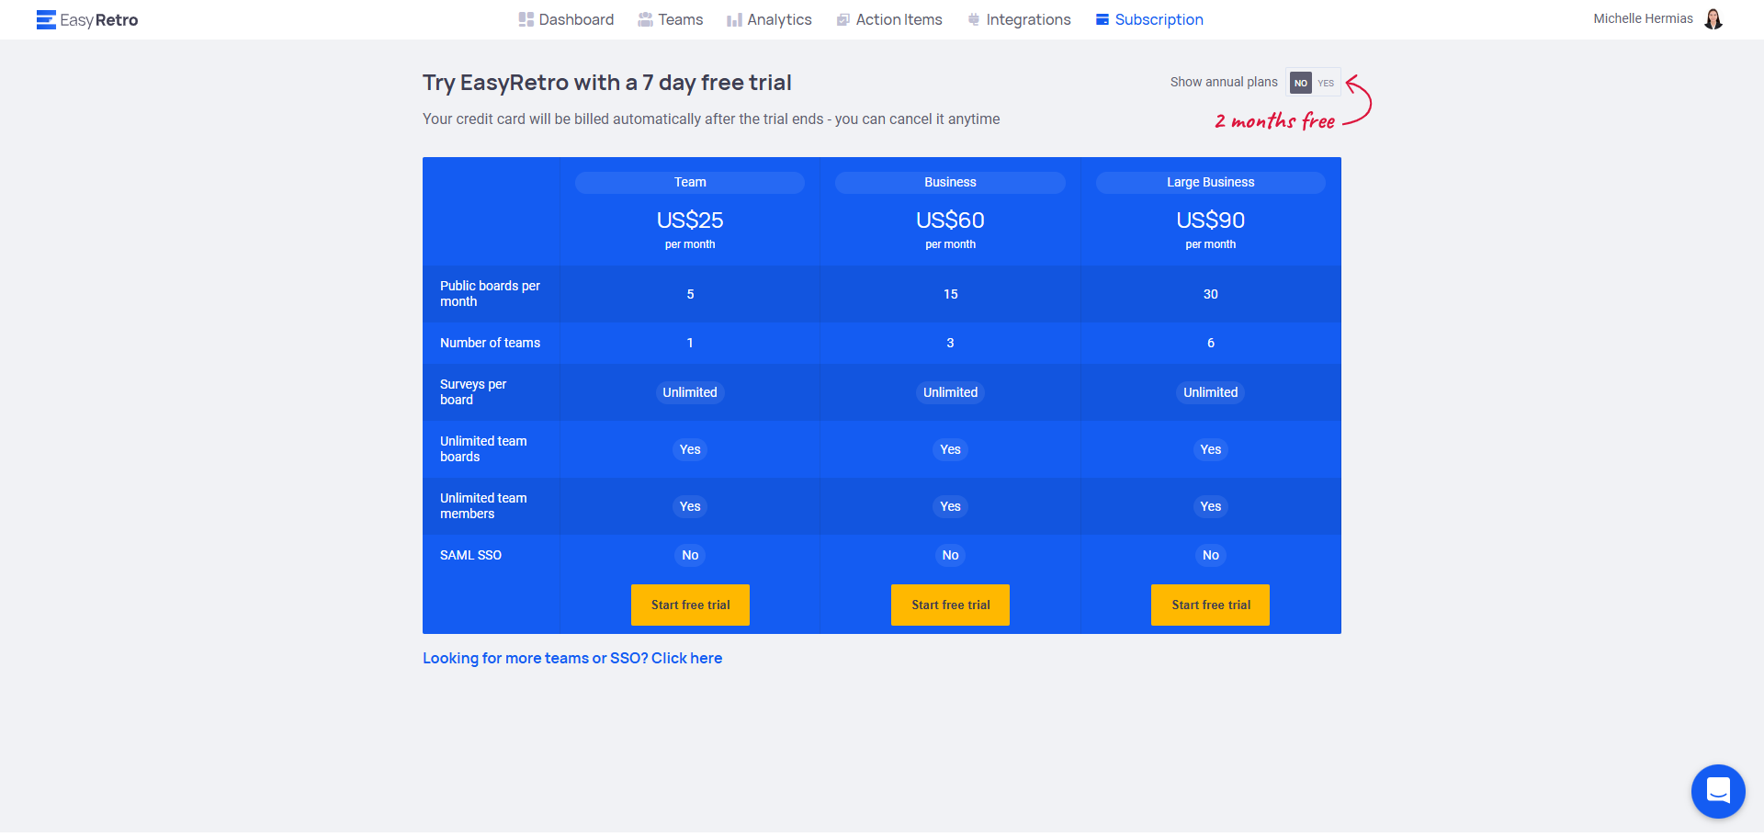Open Michelle Hermias profile avatar
This screenshot has height=837, width=1764.
click(x=1713, y=19)
